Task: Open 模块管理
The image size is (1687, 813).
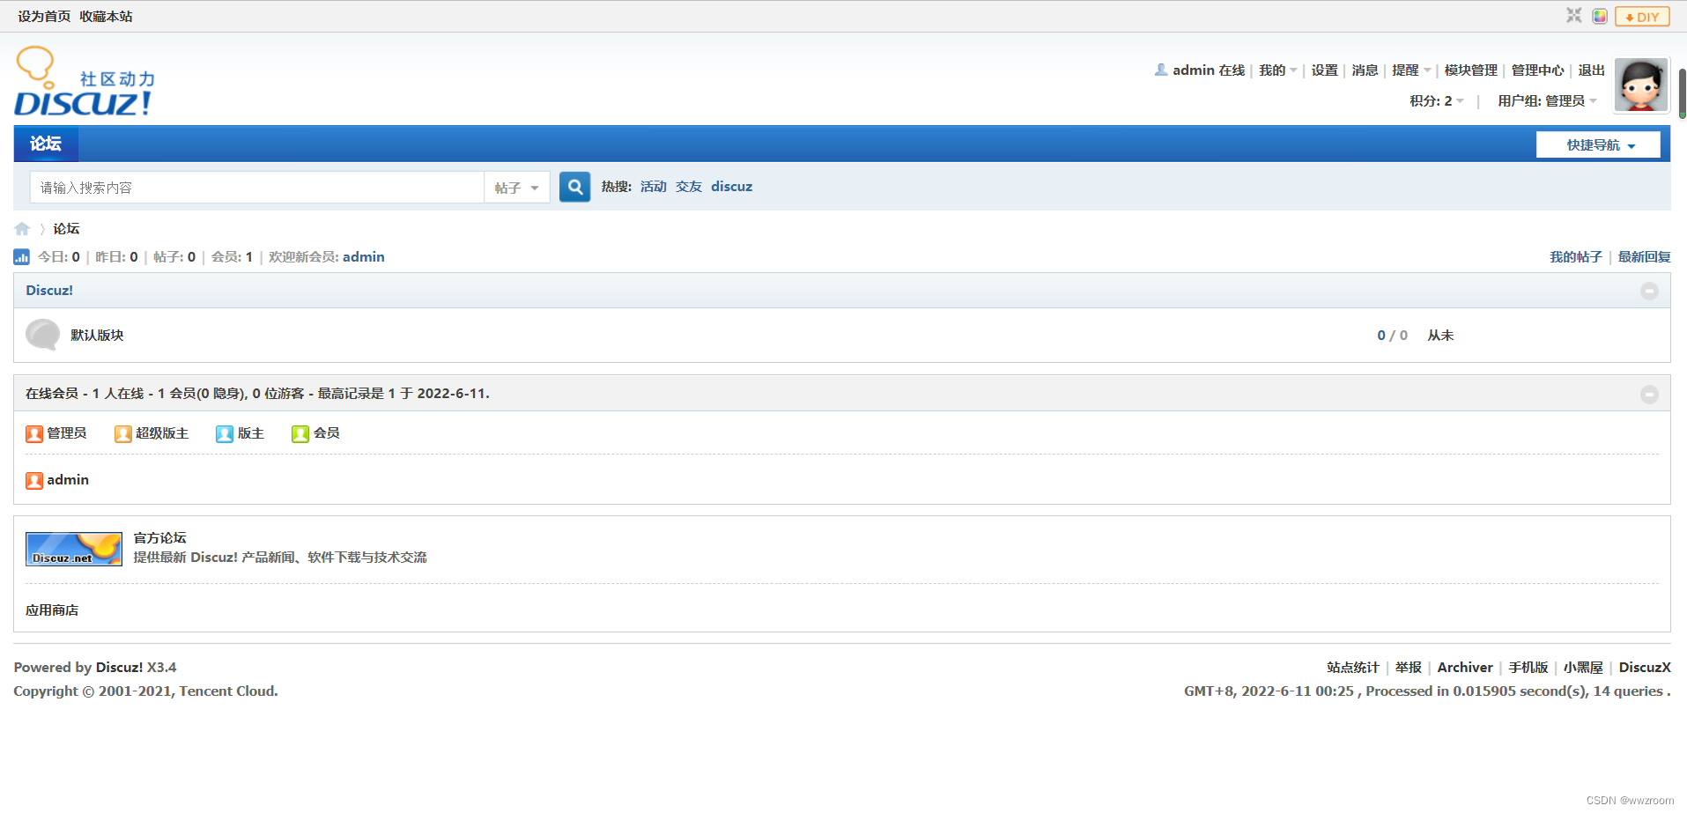Action: (x=1470, y=70)
